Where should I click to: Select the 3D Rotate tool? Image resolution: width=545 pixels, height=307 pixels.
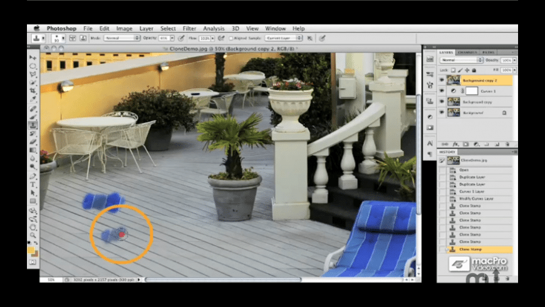tap(33, 211)
